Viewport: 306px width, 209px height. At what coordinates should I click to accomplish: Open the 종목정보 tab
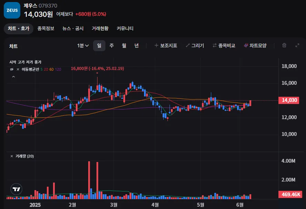(46, 28)
